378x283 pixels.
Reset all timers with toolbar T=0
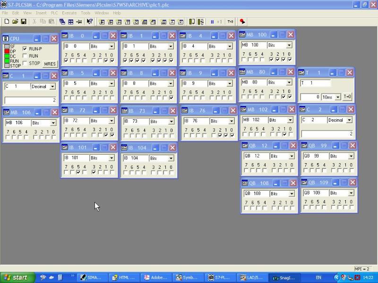point(230,22)
